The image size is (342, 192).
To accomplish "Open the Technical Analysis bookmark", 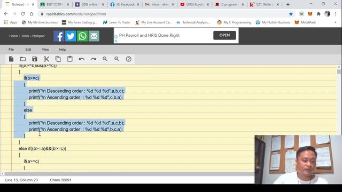I will click(x=193, y=22).
